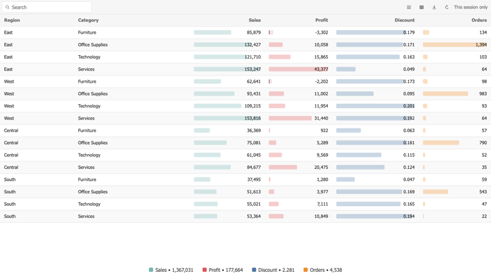Sort table by Profit column header
The image size is (491, 278).
coord(322,20)
